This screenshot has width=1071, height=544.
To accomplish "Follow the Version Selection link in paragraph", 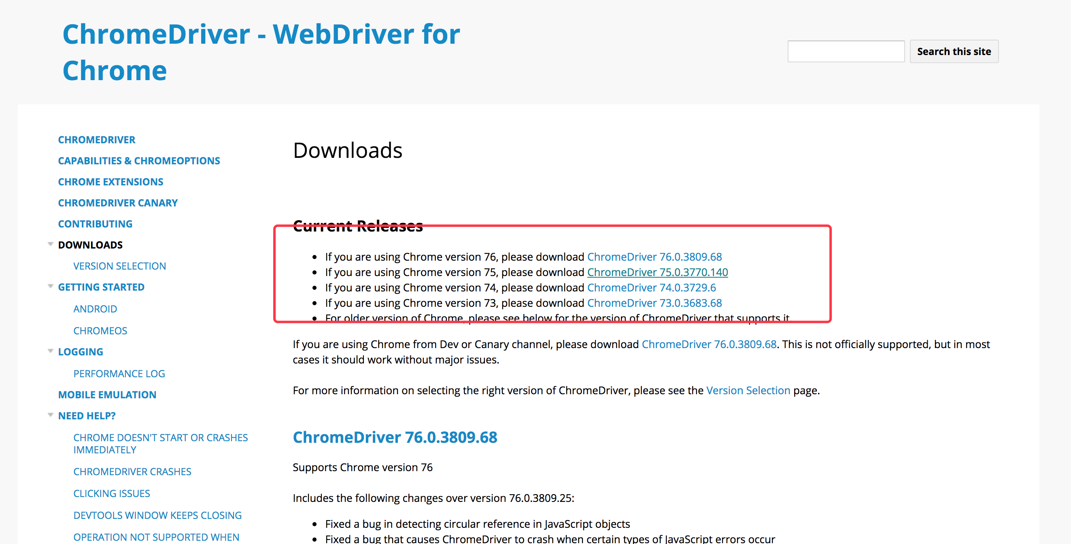I will tap(748, 390).
